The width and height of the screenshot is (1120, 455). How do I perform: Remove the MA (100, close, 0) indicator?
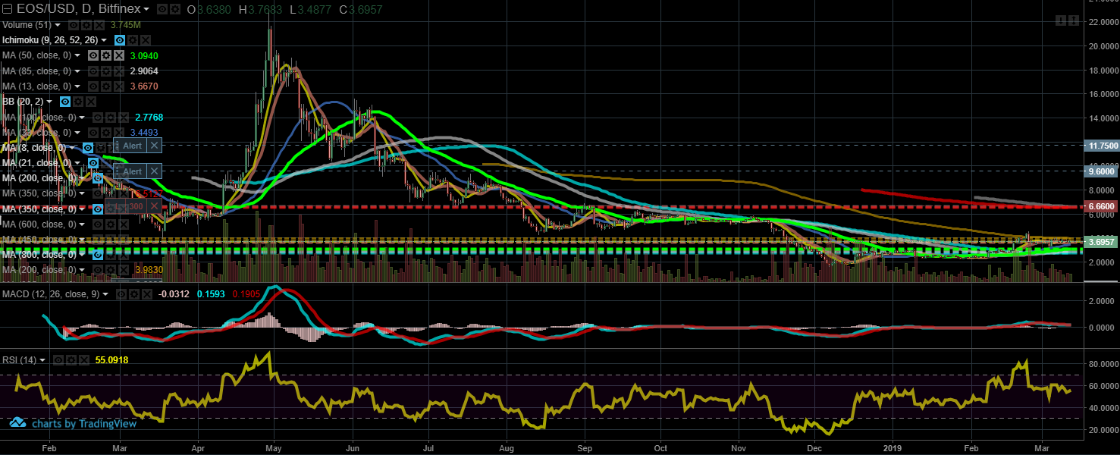(x=124, y=118)
